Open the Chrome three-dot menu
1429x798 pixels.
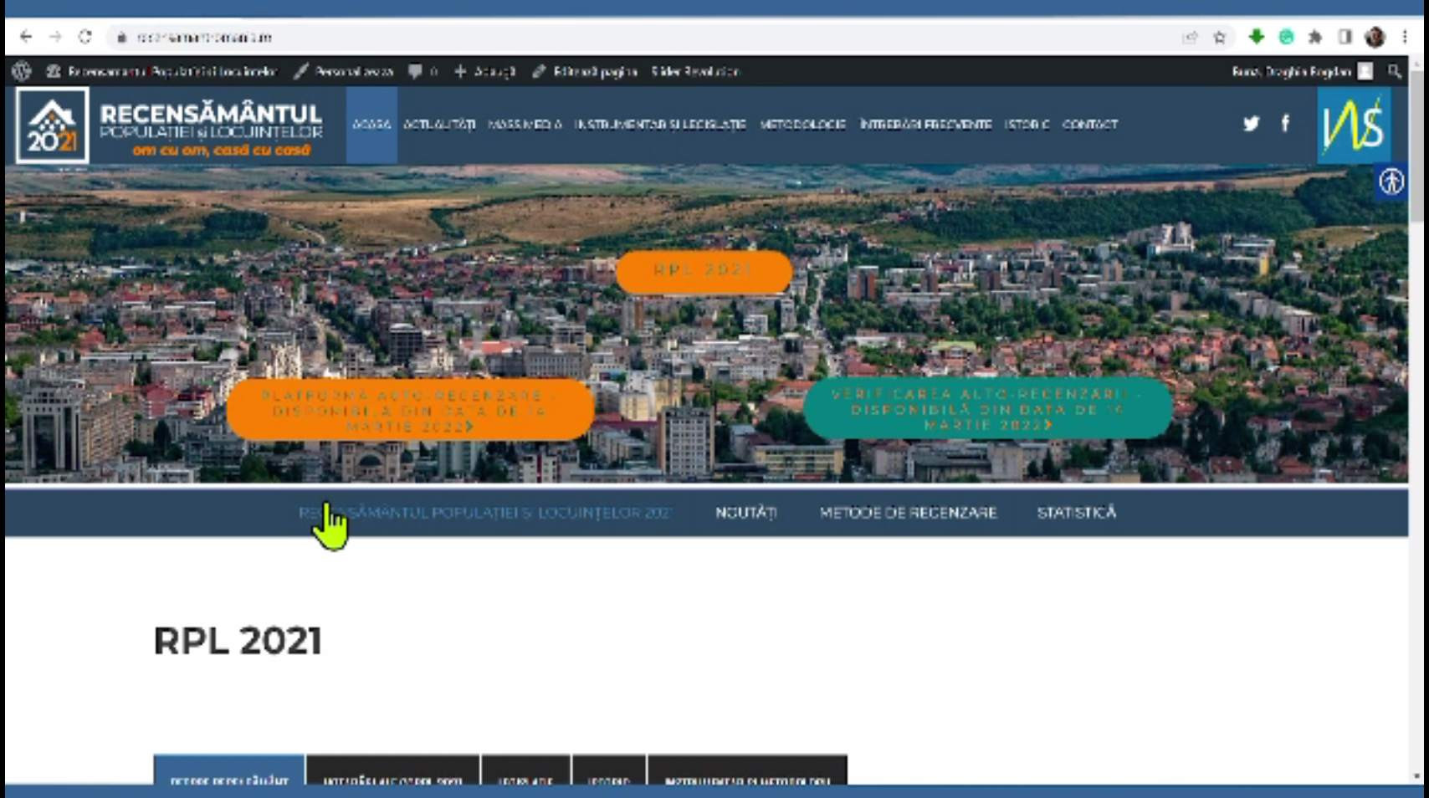pyautogui.click(x=1405, y=37)
